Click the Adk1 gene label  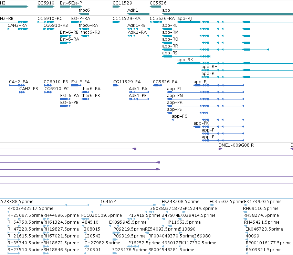[133, 10]
